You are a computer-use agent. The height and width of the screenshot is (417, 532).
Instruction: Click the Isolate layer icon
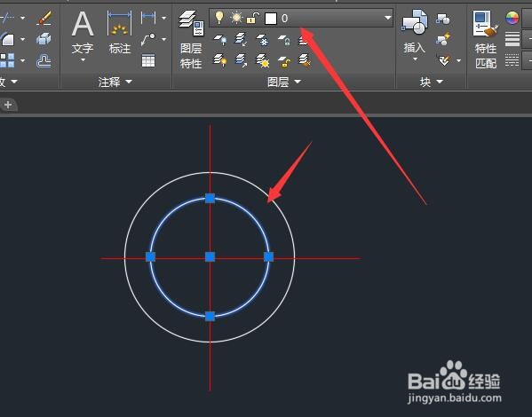point(241,40)
